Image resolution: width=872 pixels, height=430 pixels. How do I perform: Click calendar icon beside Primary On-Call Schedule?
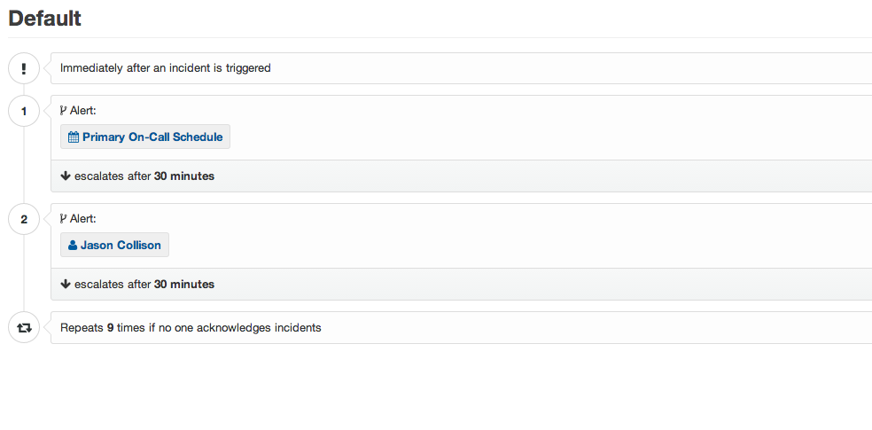coord(74,137)
